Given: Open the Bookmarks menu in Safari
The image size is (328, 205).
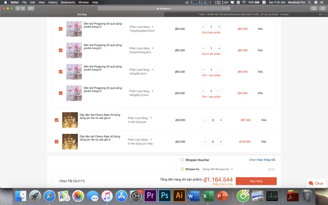Looking at the screenshot, I should [68, 3].
